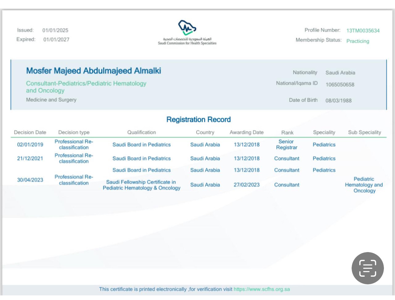Select the issued date 01/01/2025
The height and width of the screenshot is (300, 395).
(55, 30)
